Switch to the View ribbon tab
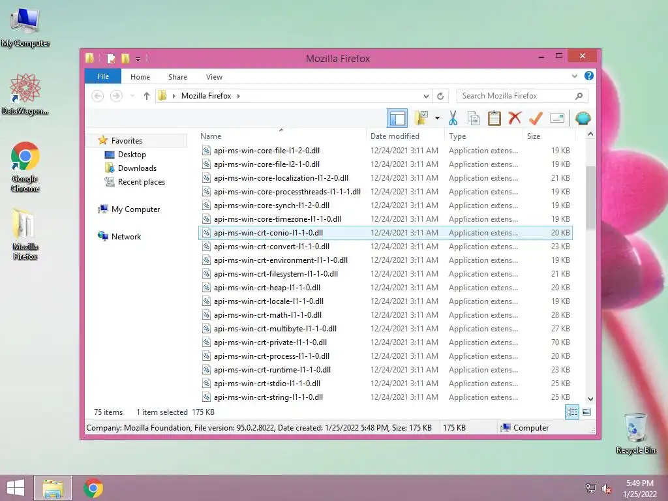 coord(214,77)
